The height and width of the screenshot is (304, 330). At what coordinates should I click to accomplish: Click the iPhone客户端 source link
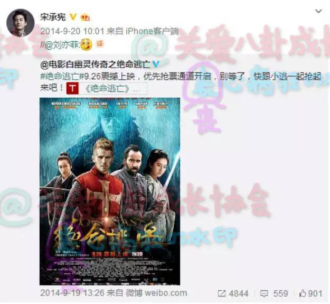152,31
